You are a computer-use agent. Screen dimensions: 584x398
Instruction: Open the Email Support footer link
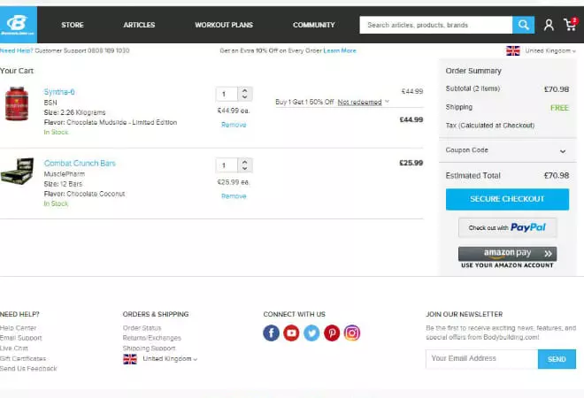click(x=21, y=338)
